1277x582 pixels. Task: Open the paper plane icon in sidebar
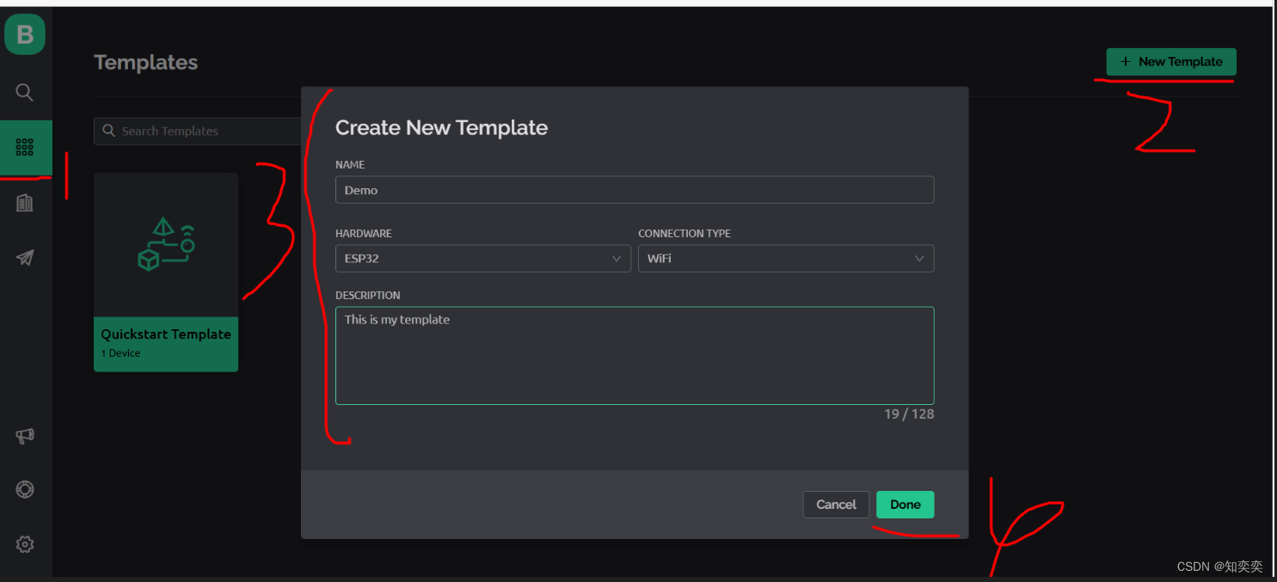pos(25,258)
